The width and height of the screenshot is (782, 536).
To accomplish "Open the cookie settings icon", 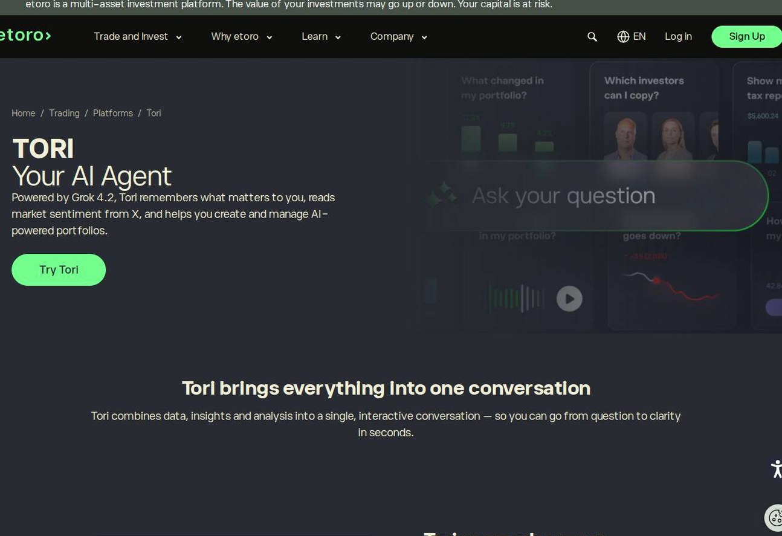I will [774, 517].
